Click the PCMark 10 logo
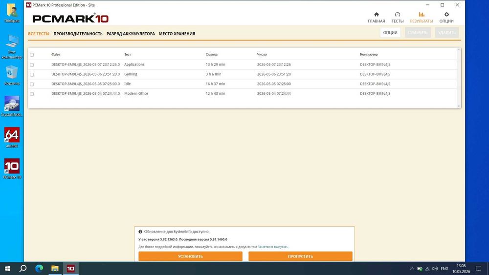Screen dimensions: 489x275 [70, 19]
